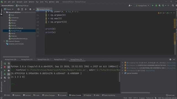Click View as Array for V variable

click(x=171, y=65)
